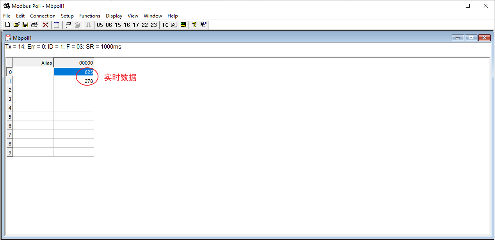Select register cell with value 625

coord(73,72)
